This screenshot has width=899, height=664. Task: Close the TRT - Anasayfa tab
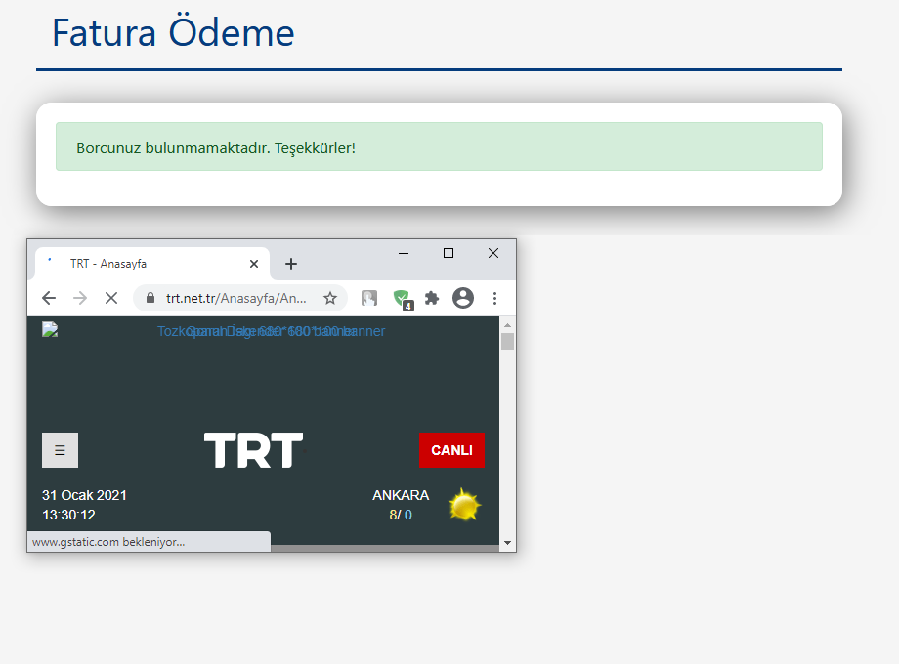(x=254, y=264)
